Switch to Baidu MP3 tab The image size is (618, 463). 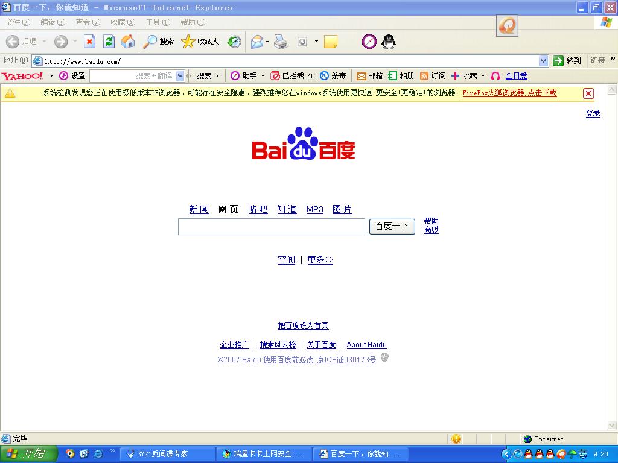click(315, 209)
